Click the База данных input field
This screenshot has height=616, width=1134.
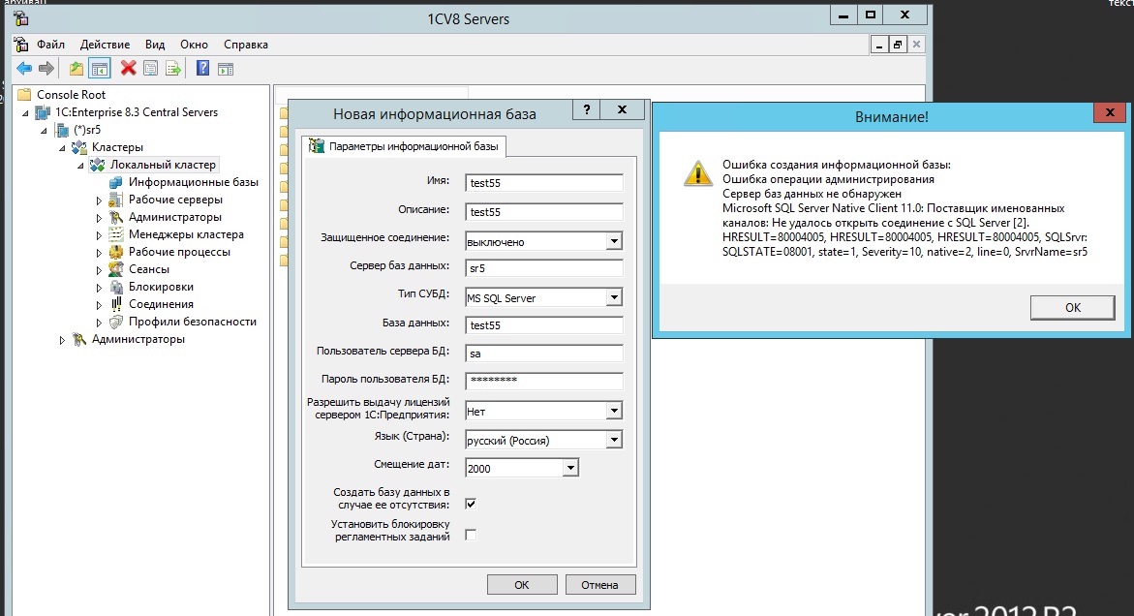tap(544, 325)
